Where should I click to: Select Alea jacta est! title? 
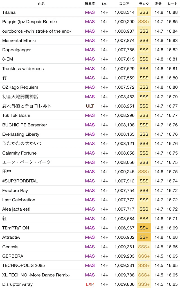[x=16, y=209]
